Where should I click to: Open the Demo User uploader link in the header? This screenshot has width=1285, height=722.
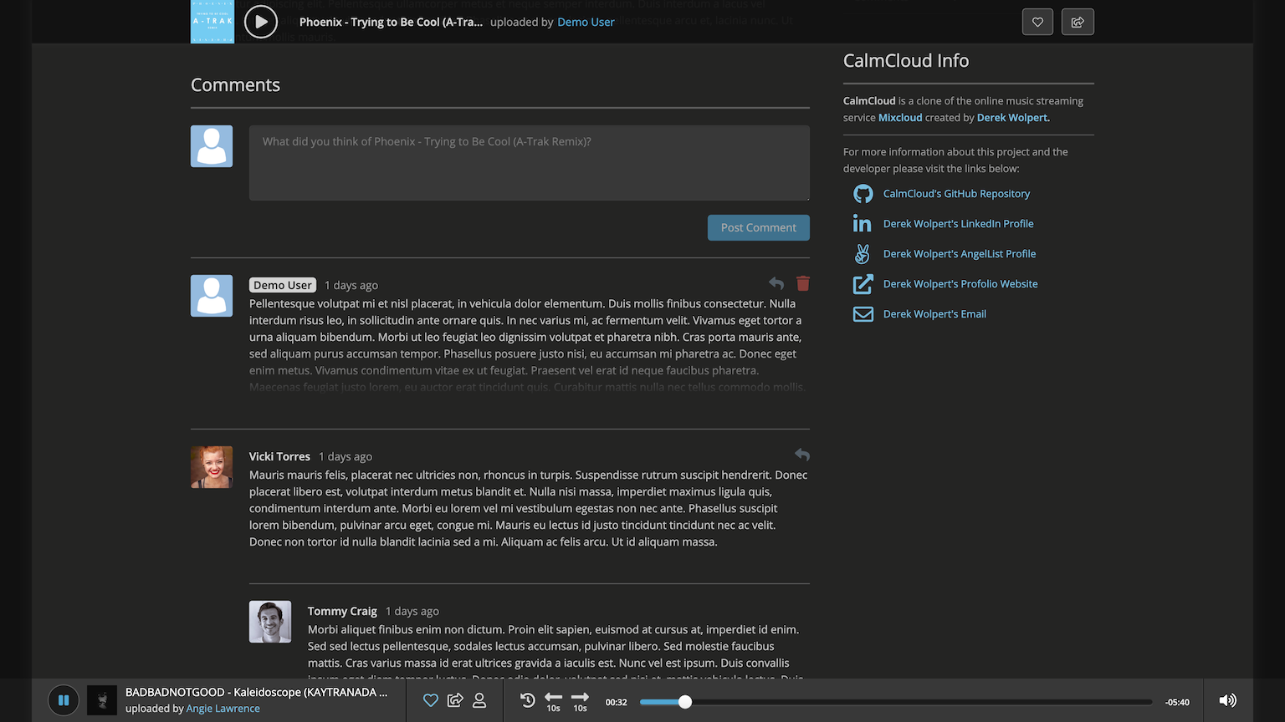pyautogui.click(x=586, y=22)
